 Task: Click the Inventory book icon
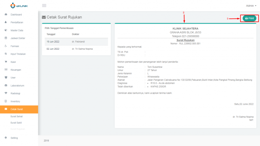click(6, 101)
